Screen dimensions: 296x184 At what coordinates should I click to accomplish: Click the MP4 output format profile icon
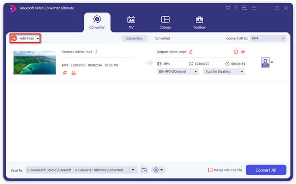pos(265,62)
